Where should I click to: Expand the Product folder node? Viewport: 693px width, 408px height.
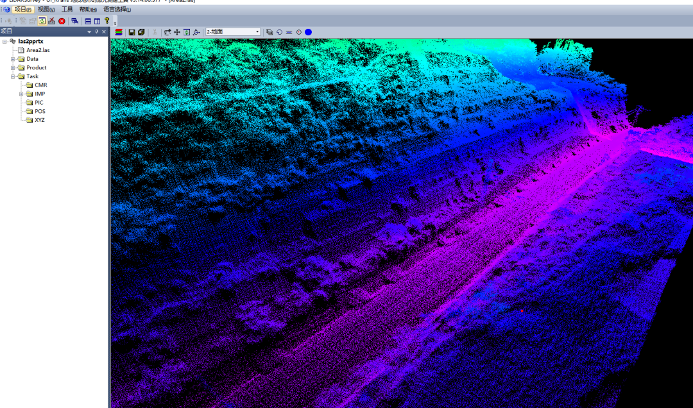pos(13,67)
